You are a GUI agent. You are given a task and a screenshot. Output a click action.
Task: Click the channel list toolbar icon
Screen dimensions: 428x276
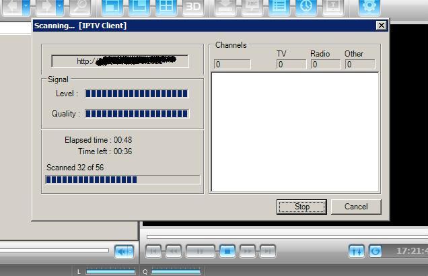coord(279,7)
